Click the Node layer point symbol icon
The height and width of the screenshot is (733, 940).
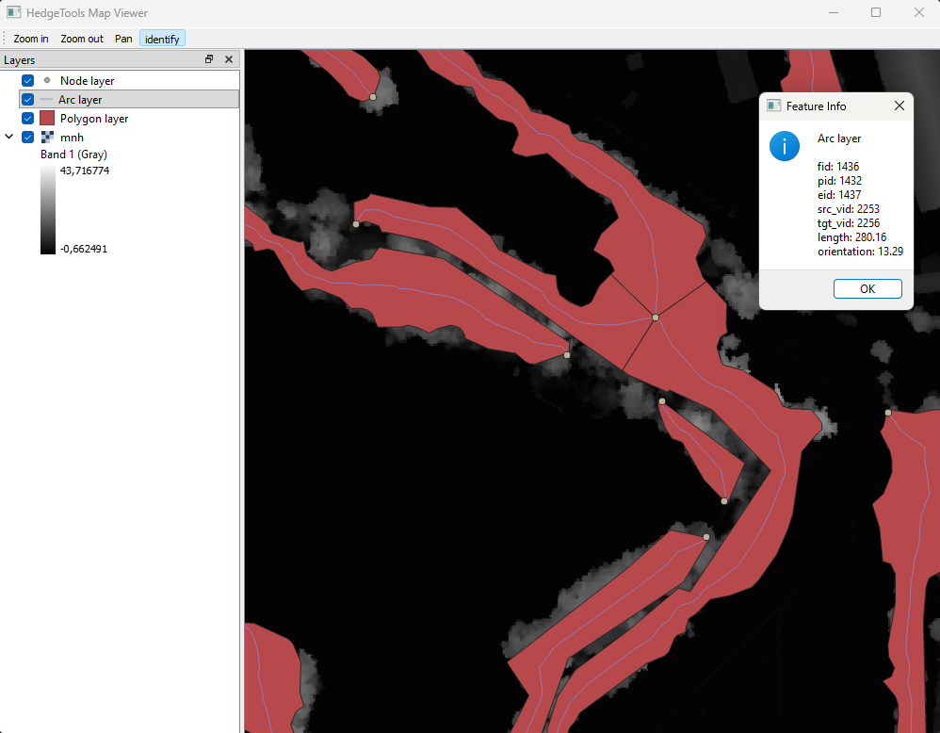[x=47, y=80]
